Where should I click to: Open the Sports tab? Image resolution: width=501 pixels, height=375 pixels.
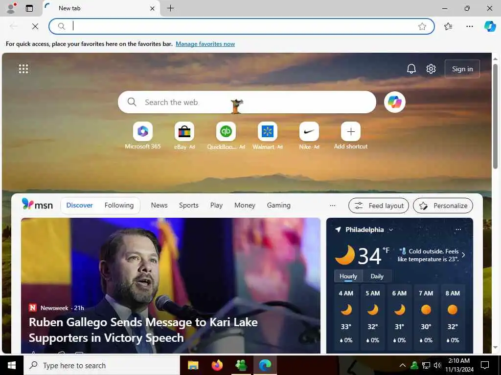pyautogui.click(x=188, y=206)
